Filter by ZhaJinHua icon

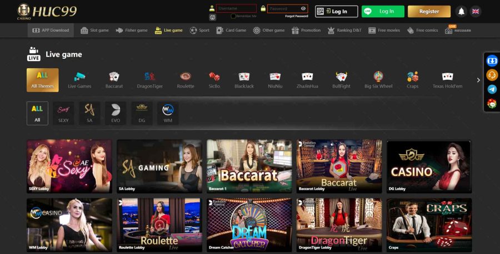point(307,80)
